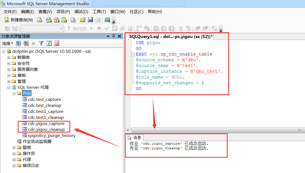The width and height of the screenshot is (305, 173).
Task: Click the Database Engine Query icon
Action: (x=40, y=20)
